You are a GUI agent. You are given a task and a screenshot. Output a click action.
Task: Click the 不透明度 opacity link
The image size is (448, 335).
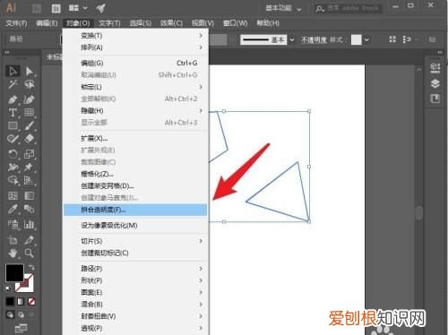pyautogui.click(x=314, y=39)
